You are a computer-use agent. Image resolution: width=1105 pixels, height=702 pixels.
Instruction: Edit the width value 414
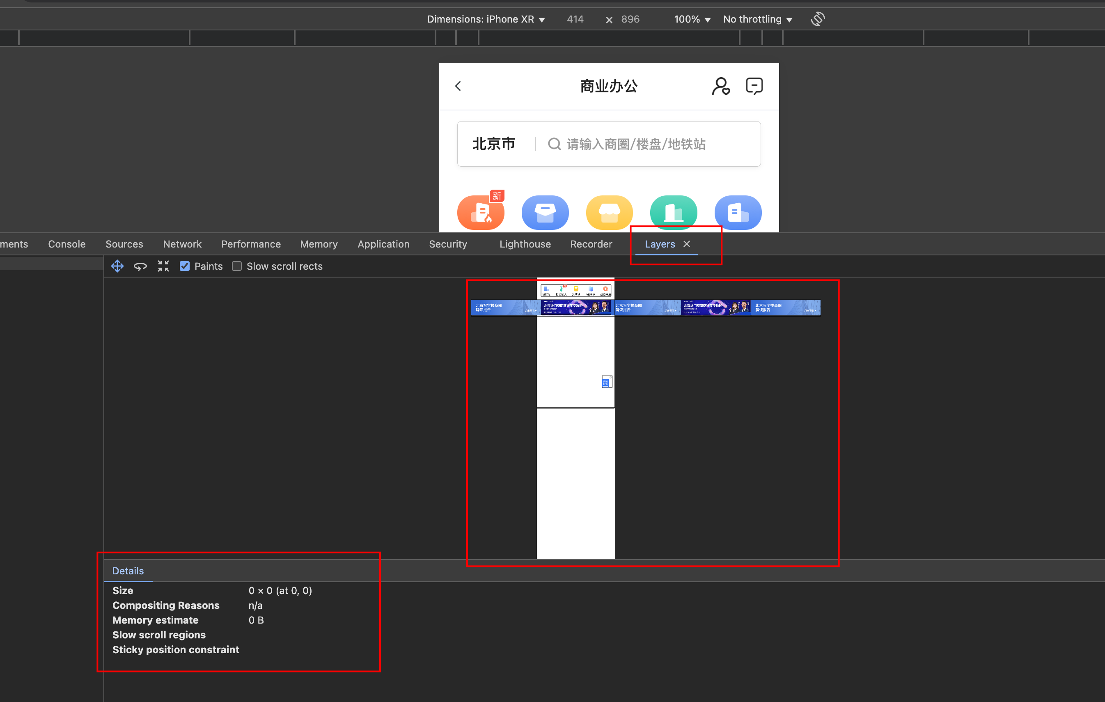[x=575, y=19]
